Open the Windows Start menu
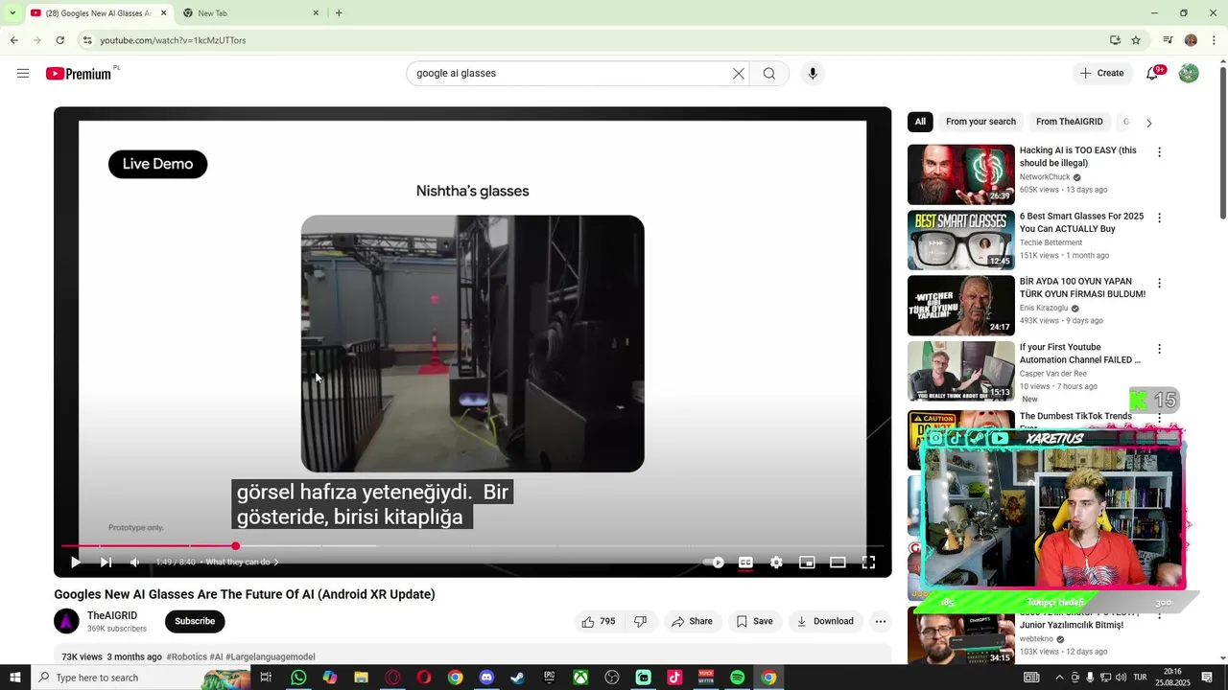 14,678
